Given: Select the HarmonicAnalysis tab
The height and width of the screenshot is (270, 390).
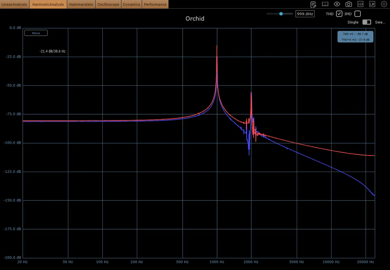Looking at the screenshot, I should coord(48,4).
